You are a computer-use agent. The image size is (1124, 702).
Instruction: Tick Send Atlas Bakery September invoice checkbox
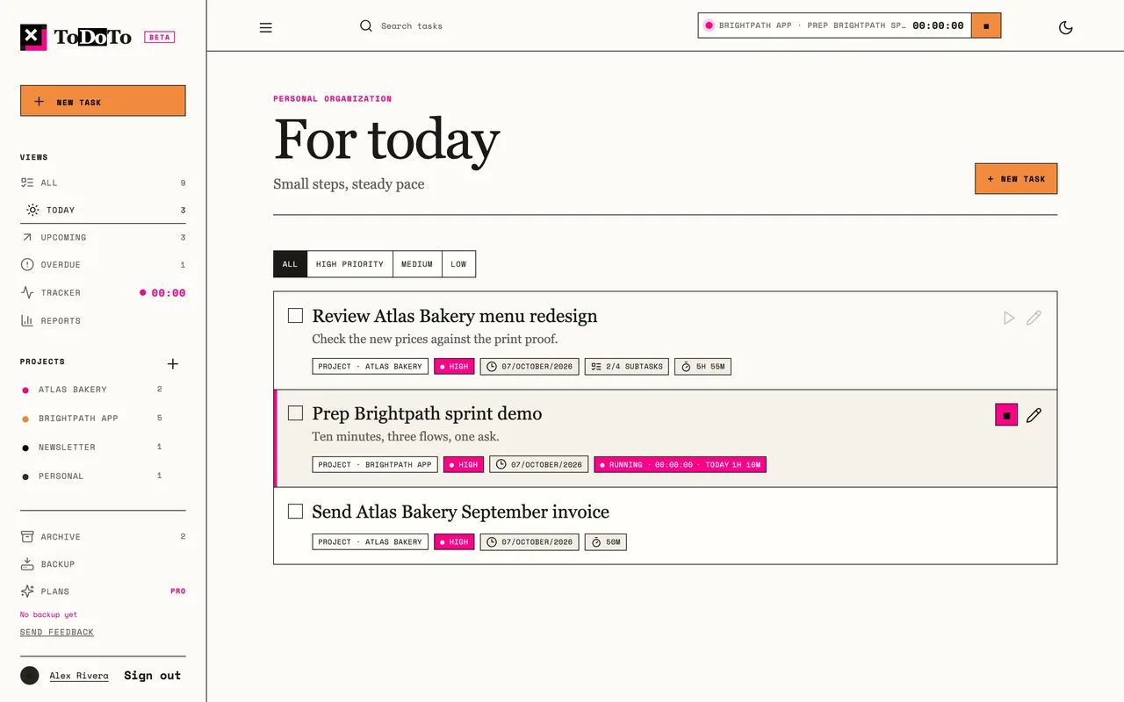[x=296, y=511]
